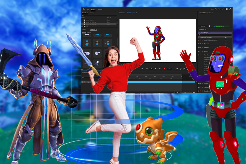Viewport: 246px width, 164px height.
Task: Open the Controls panel menu icon
Action: 96,30
